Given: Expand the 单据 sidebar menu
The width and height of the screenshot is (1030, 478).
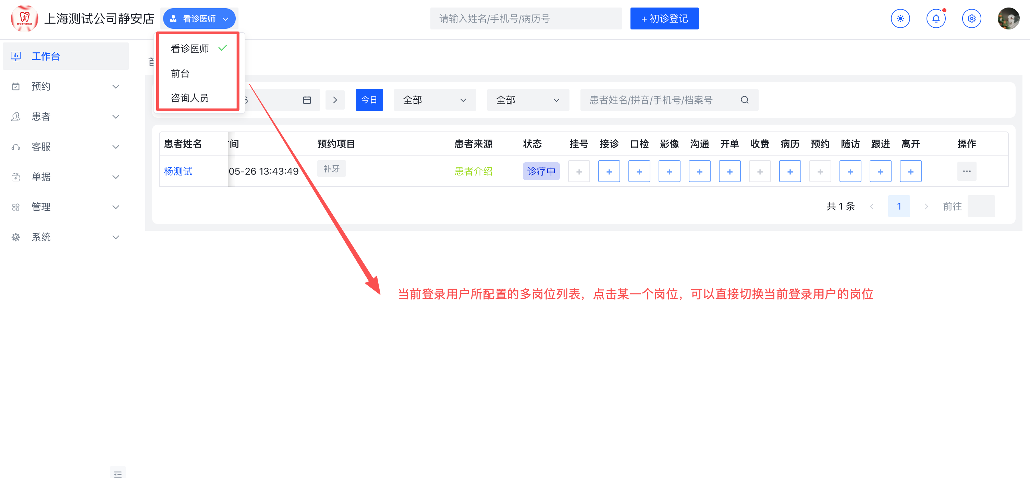Looking at the screenshot, I should click(115, 177).
